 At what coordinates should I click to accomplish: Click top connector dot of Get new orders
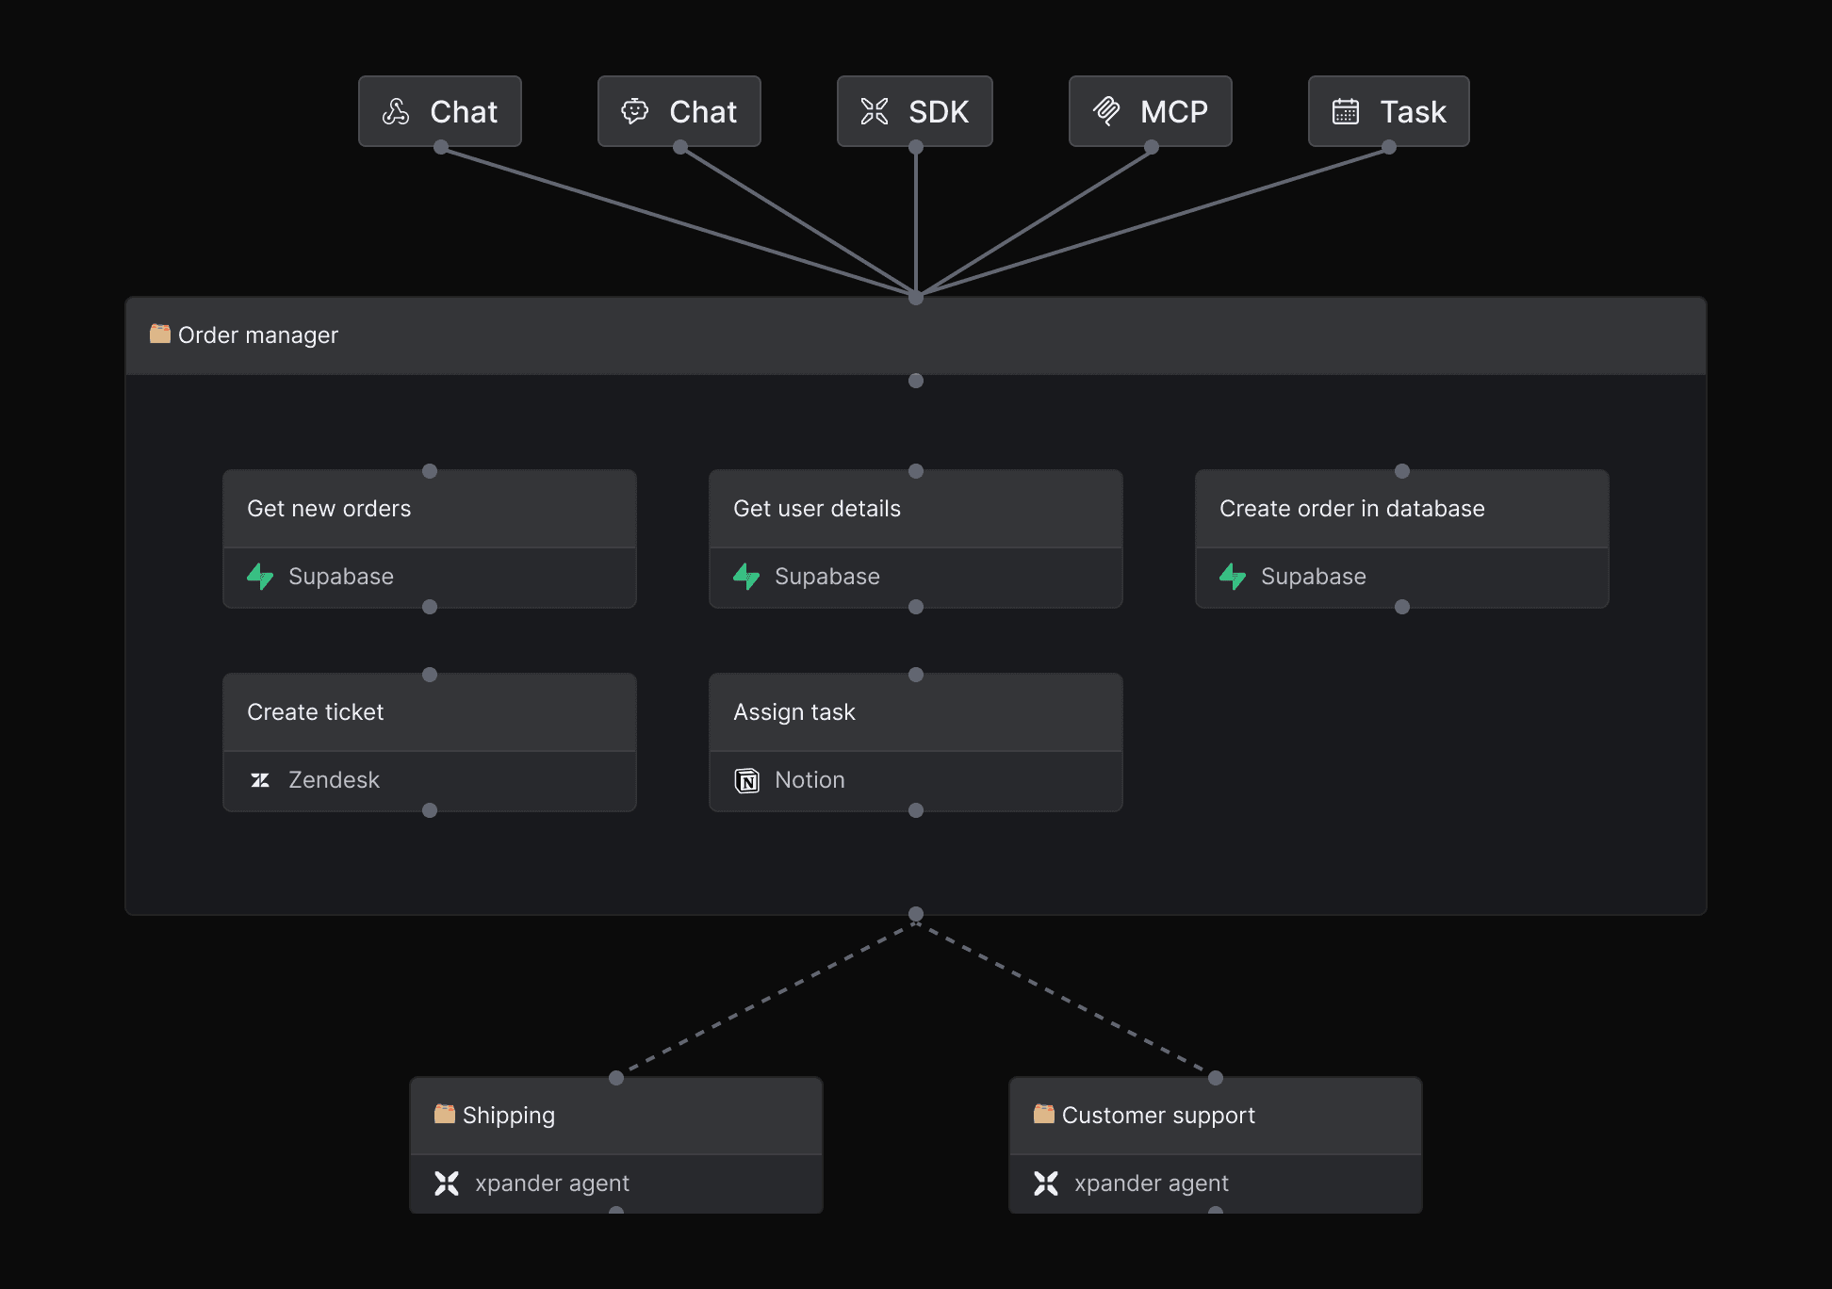click(x=430, y=471)
